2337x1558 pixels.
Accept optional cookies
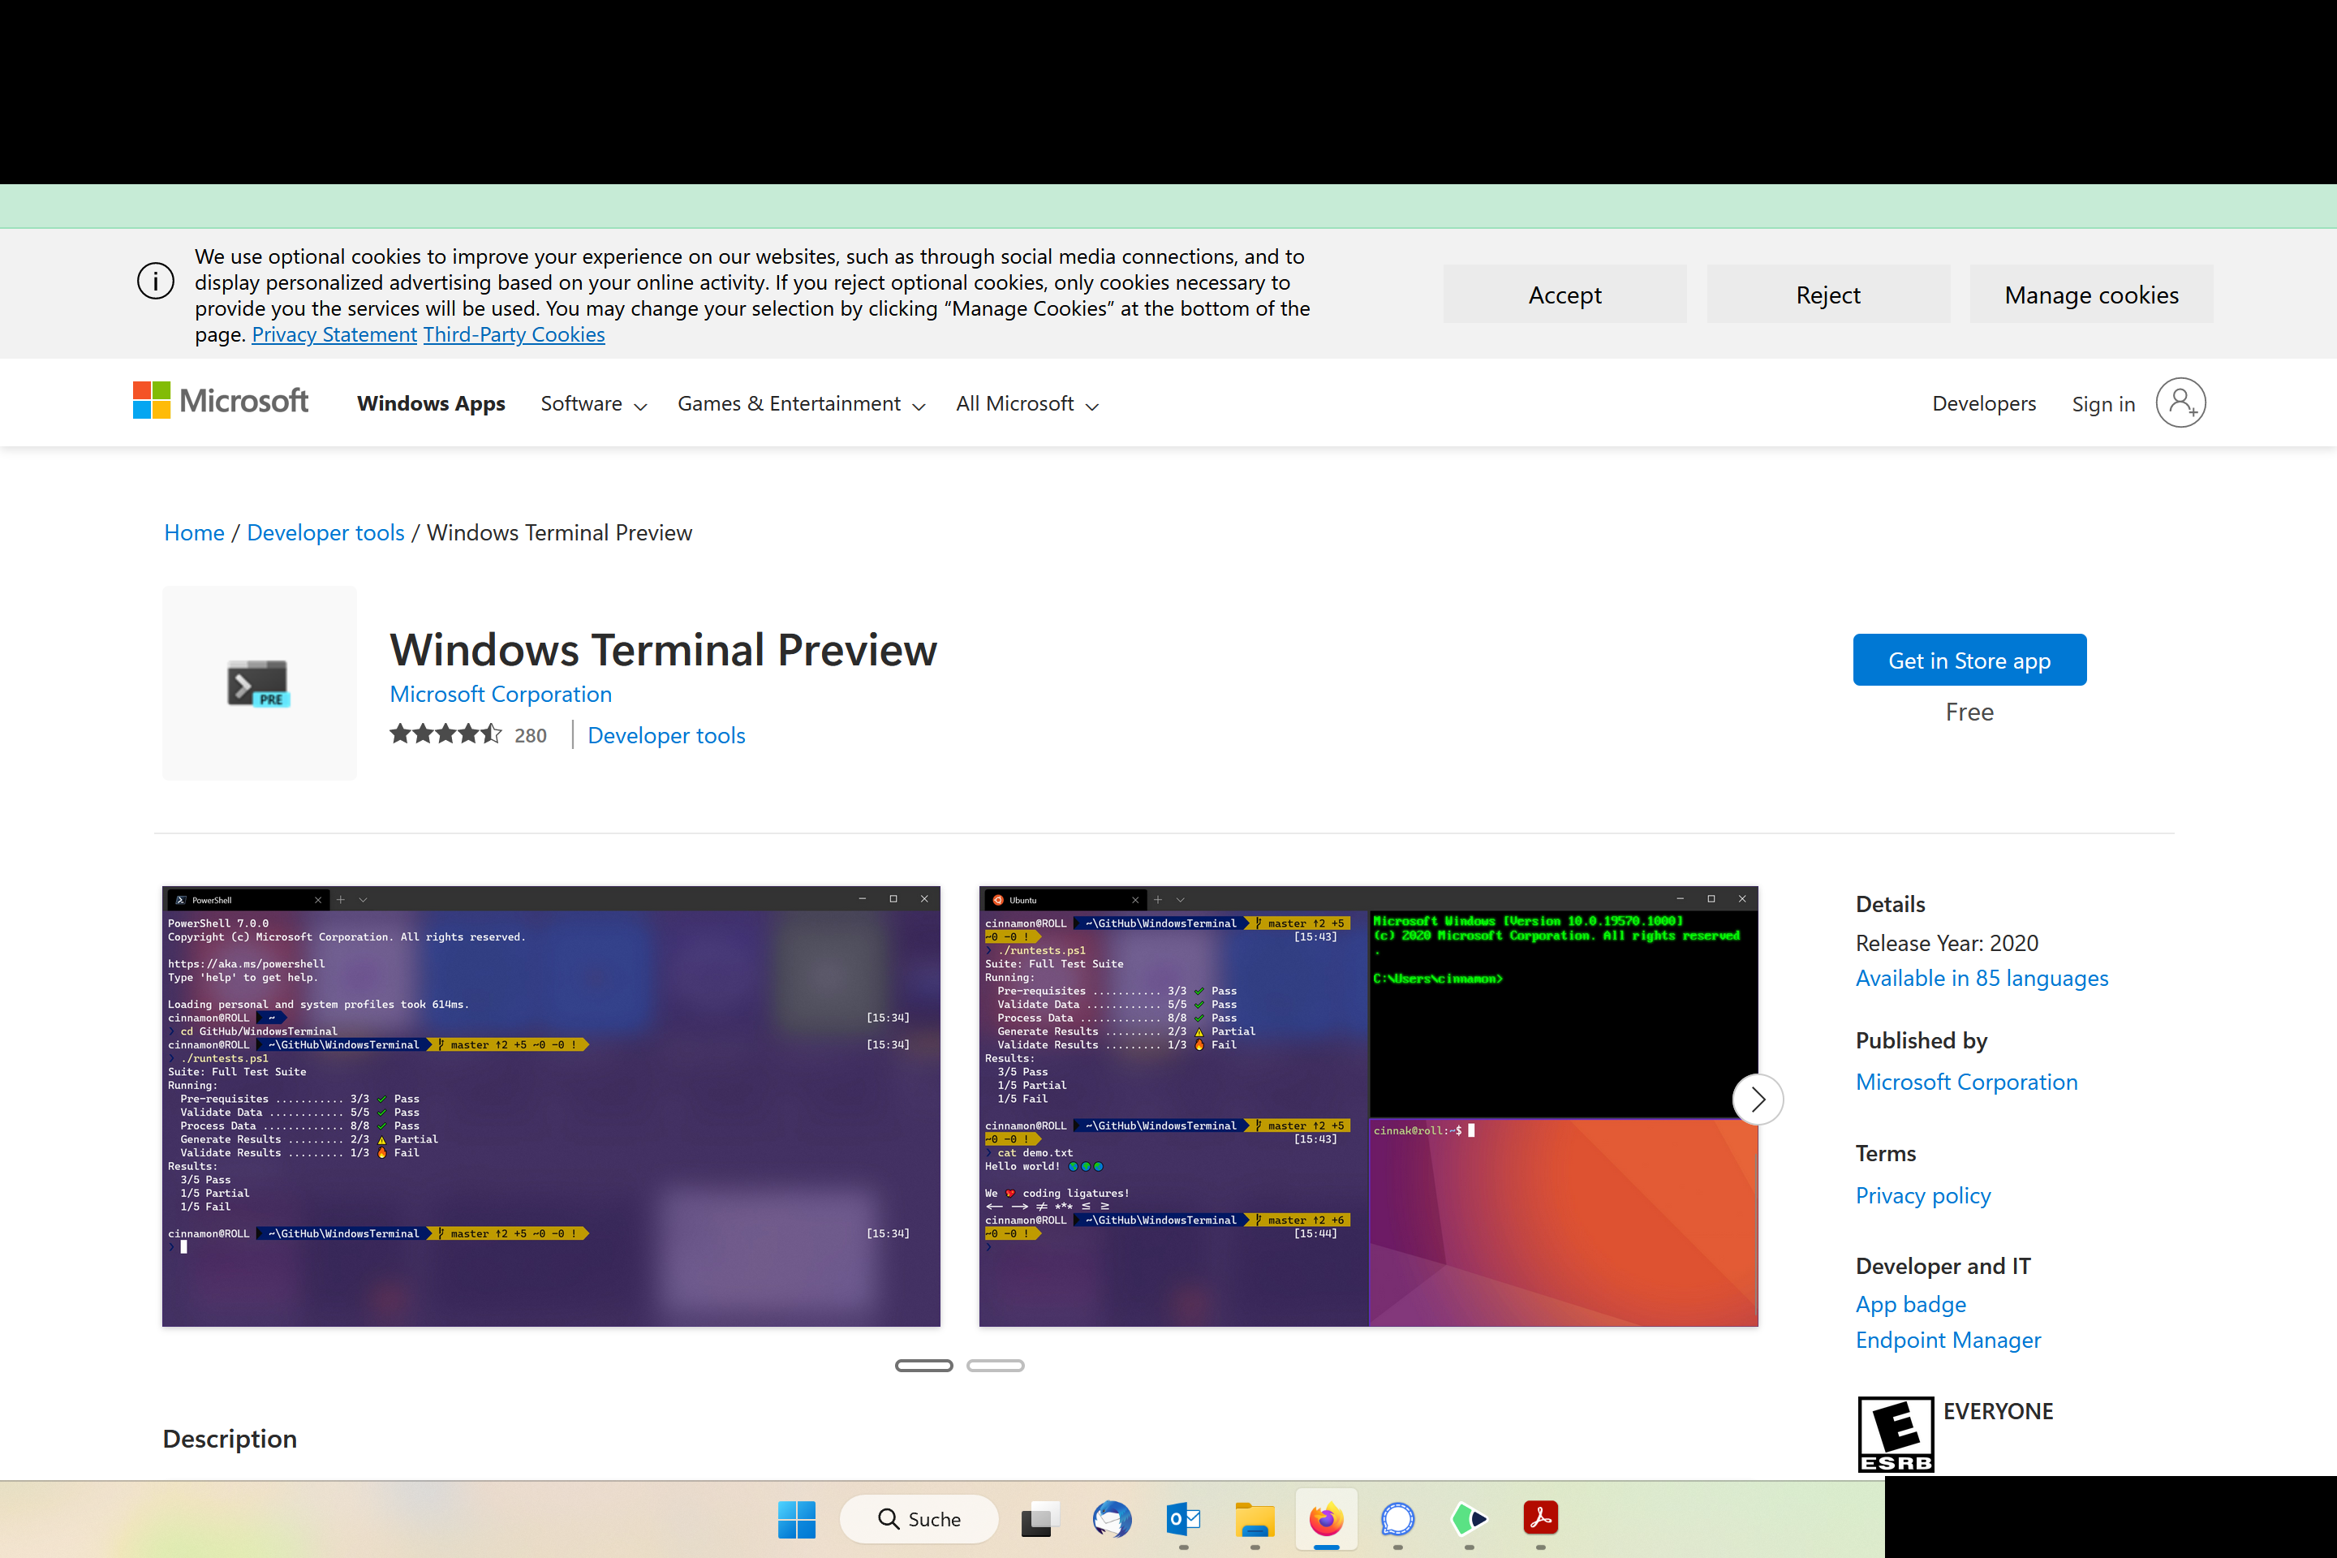pos(1565,294)
